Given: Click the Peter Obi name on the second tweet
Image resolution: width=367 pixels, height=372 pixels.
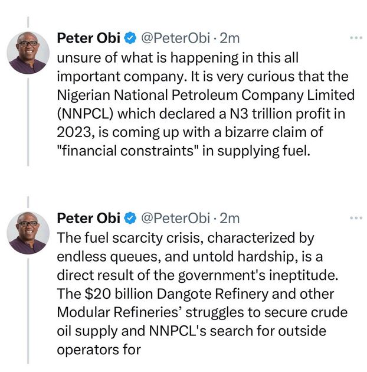Looking at the screenshot, I should 89,218.
